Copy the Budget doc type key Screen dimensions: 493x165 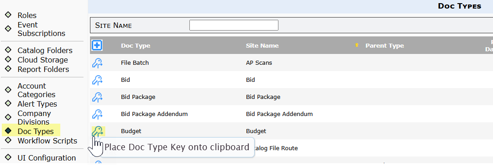[98, 131]
